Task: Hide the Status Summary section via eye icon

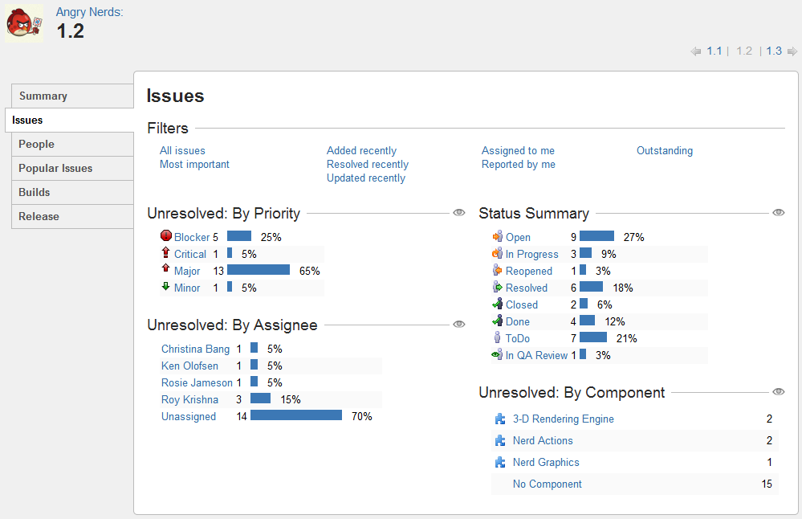Action: [779, 212]
